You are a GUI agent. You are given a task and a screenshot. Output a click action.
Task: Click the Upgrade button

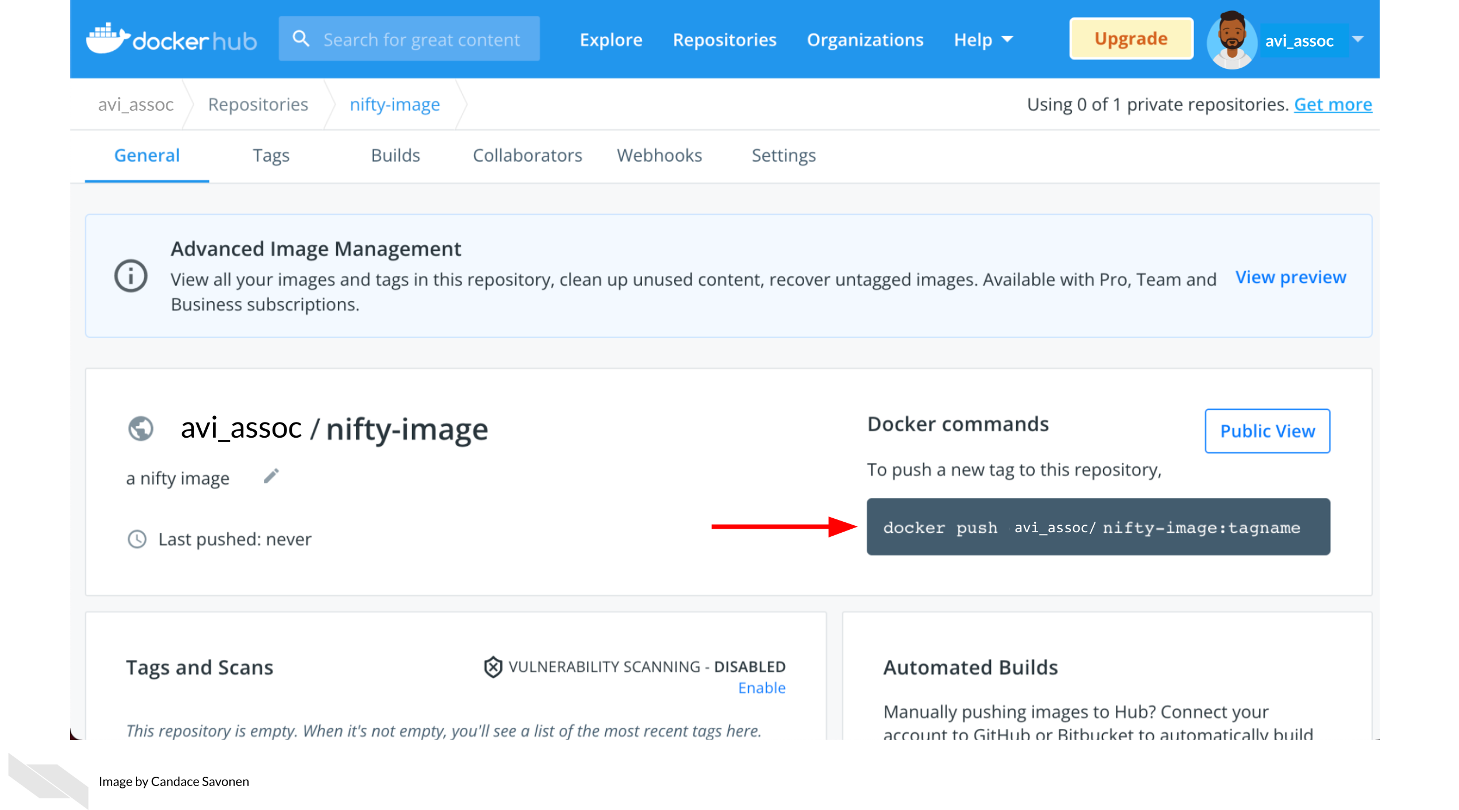(1131, 39)
